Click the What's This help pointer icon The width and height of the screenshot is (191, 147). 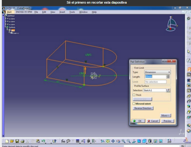pos(54,141)
